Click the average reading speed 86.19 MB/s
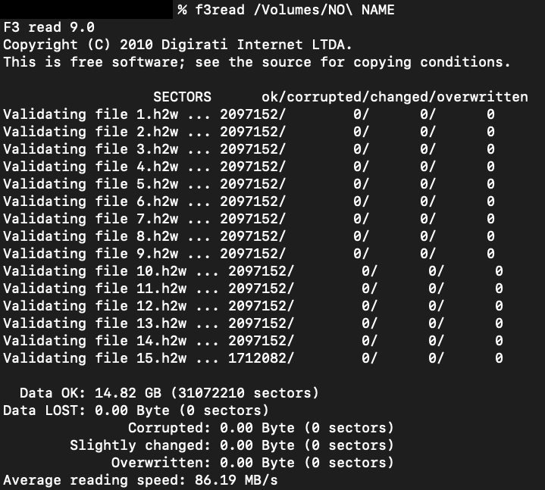 click(x=249, y=480)
